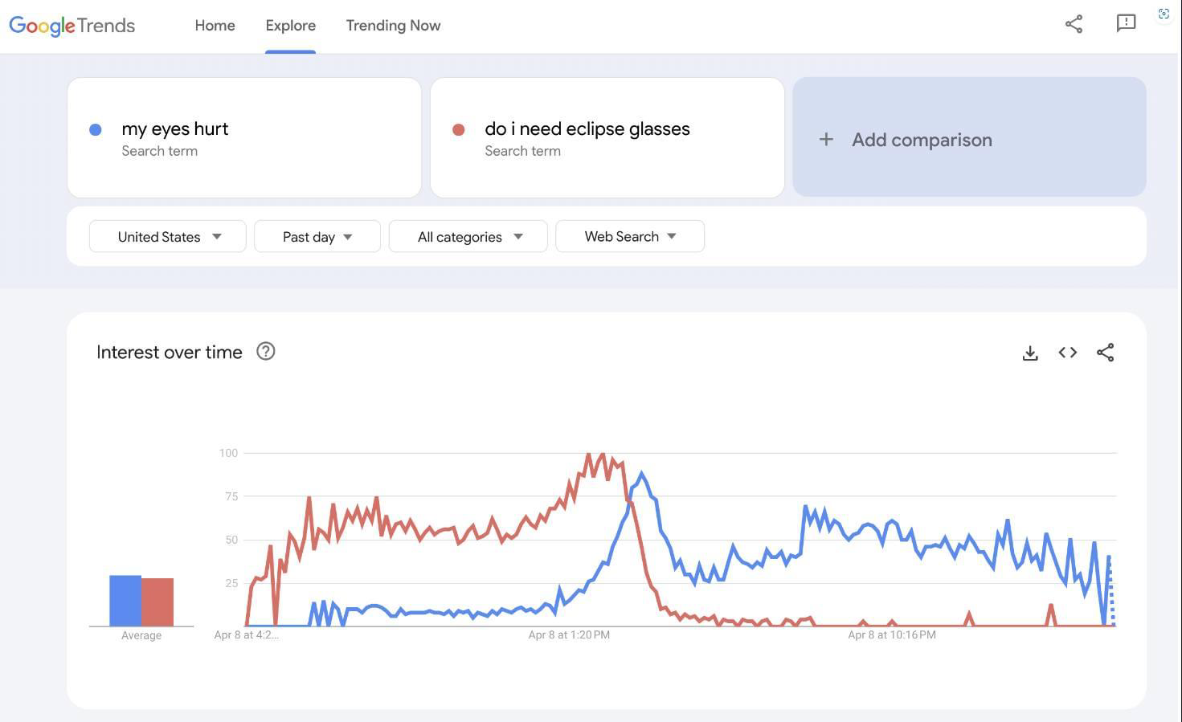Image resolution: width=1182 pixels, height=722 pixels.
Task: Click the plus icon in Add comparison
Action: pos(826,140)
